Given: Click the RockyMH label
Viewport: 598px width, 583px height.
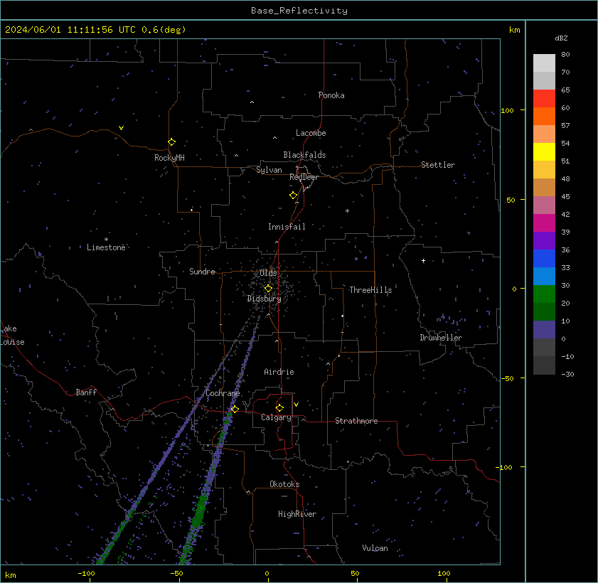Looking at the screenshot, I should 169,157.
